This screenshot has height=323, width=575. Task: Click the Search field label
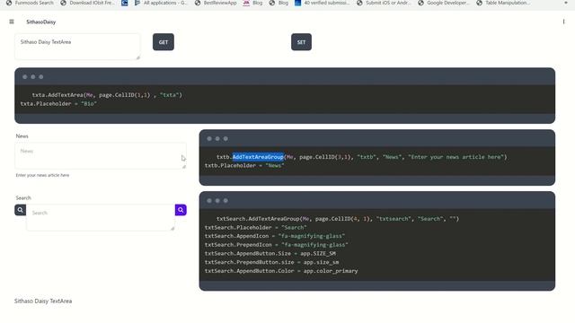pos(23,197)
